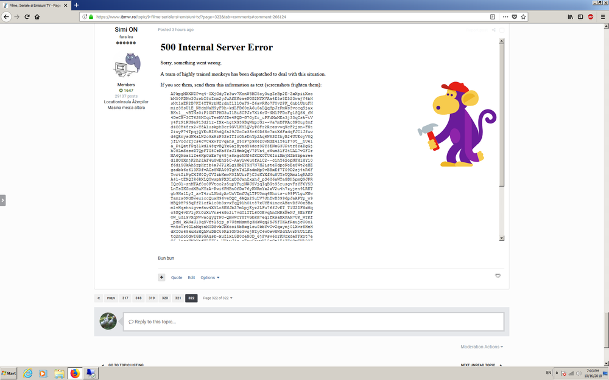Screen dimensions: 609x380
Task: Toggle reader view icon in address bar
Action: 493,16
